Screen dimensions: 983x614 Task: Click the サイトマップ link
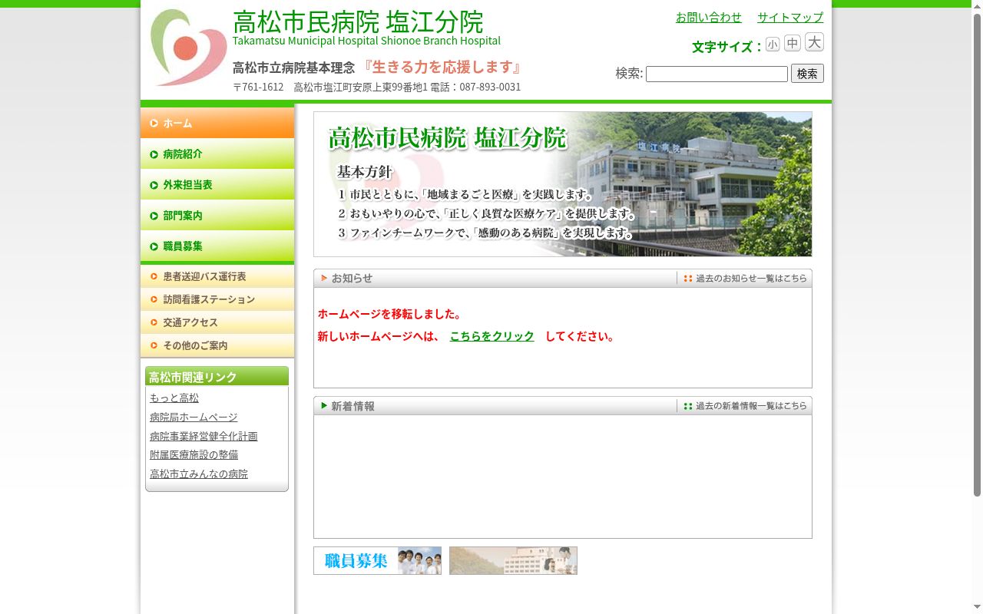pyautogui.click(x=790, y=17)
